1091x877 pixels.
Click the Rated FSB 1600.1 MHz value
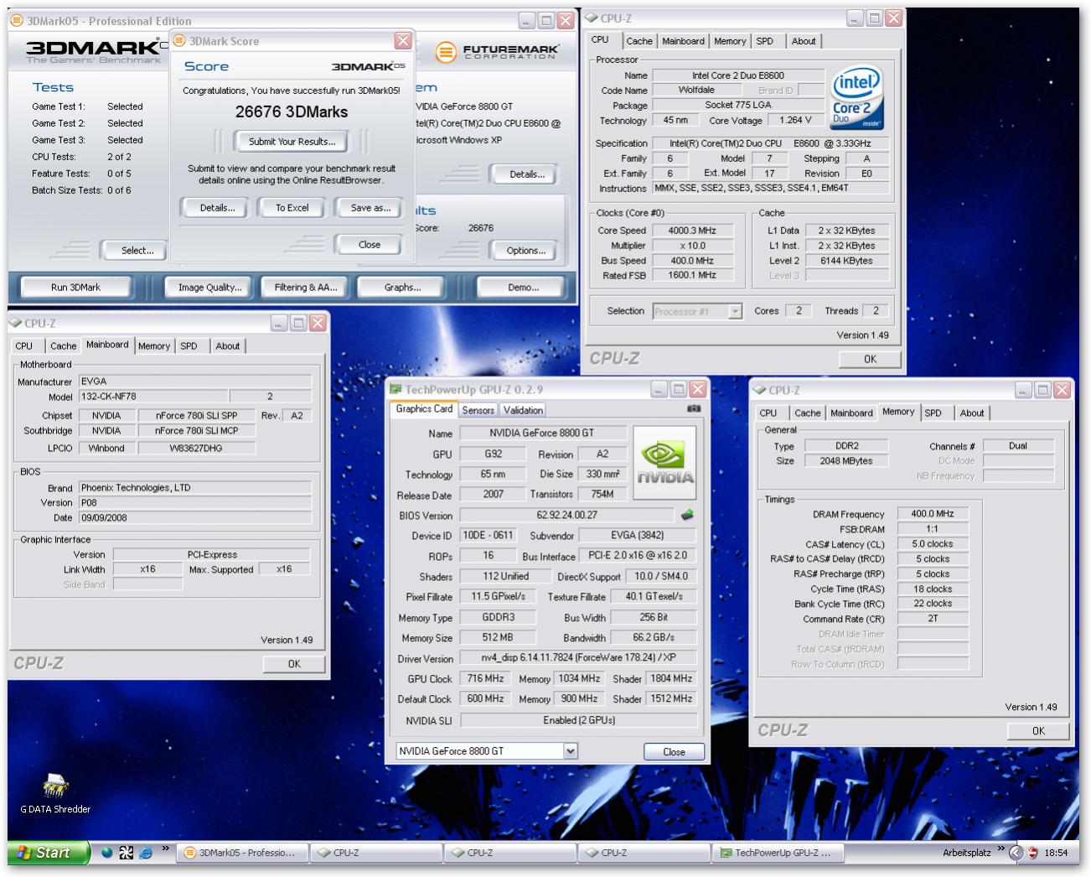691,275
